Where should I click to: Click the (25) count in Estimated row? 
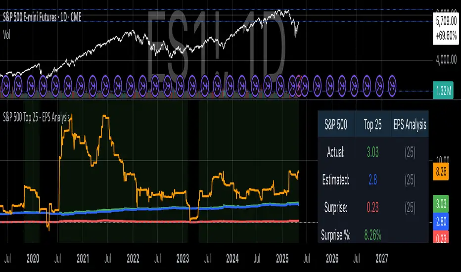click(x=410, y=180)
